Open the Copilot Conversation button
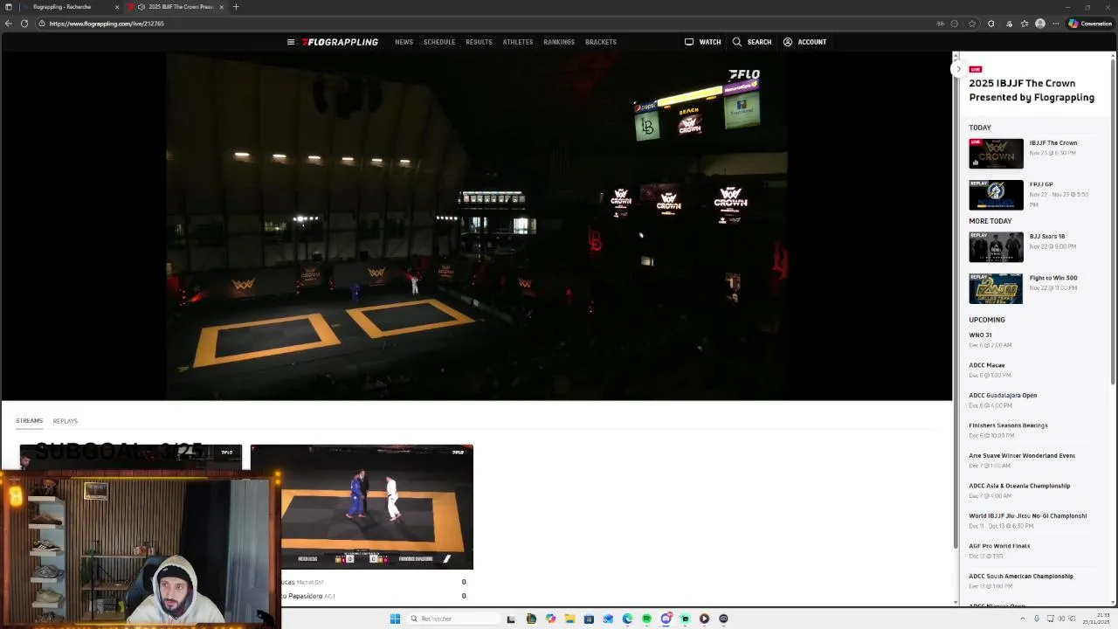1118x629 pixels. coord(1090,24)
